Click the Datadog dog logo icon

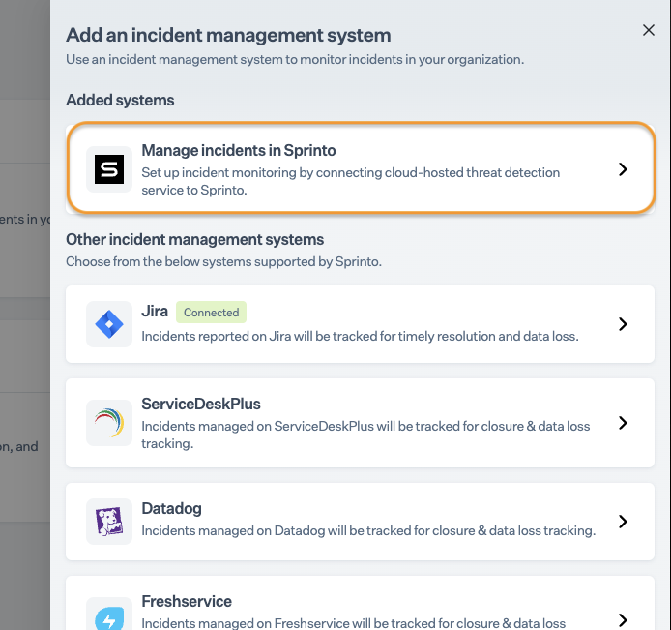click(109, 522)
